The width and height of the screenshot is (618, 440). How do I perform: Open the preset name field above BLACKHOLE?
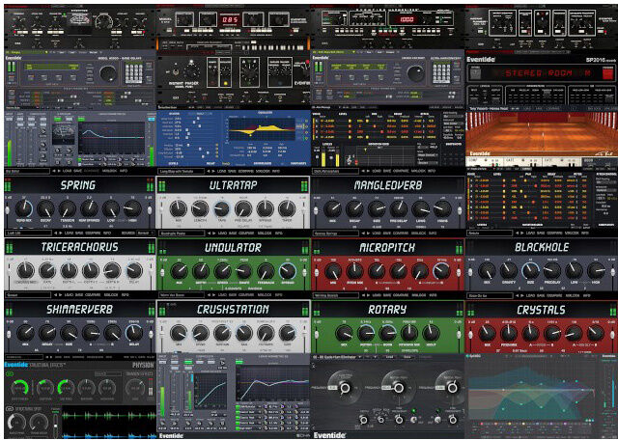pyautogui.click(x=490, y=234)
